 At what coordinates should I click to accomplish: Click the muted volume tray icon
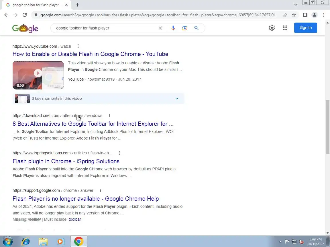coord(301,242)
